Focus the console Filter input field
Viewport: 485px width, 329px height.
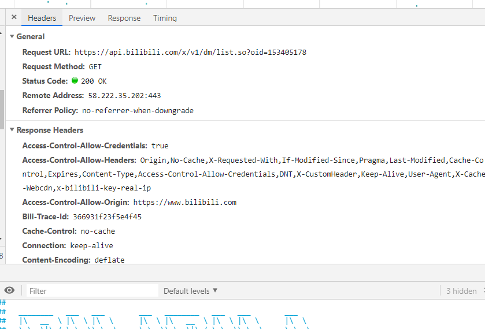[x=92, y=291]
